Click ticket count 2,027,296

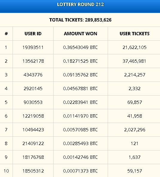pyautogui.click(x=135, y=130)
